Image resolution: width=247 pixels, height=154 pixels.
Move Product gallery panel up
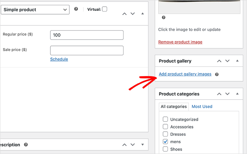click(x=219, y=61)
